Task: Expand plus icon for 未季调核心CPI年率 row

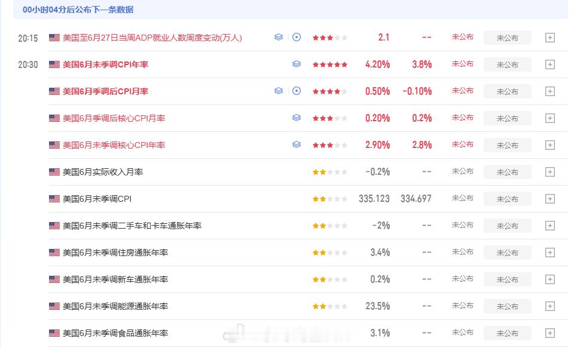Action: click(550, 145)
